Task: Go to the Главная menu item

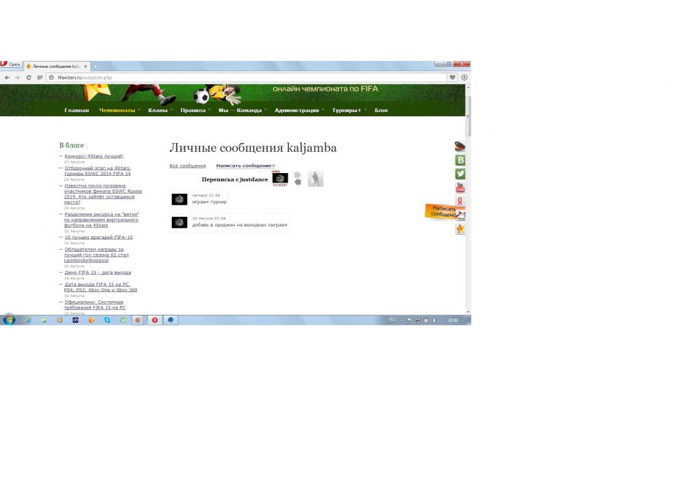Action: [x=77, y=110]
